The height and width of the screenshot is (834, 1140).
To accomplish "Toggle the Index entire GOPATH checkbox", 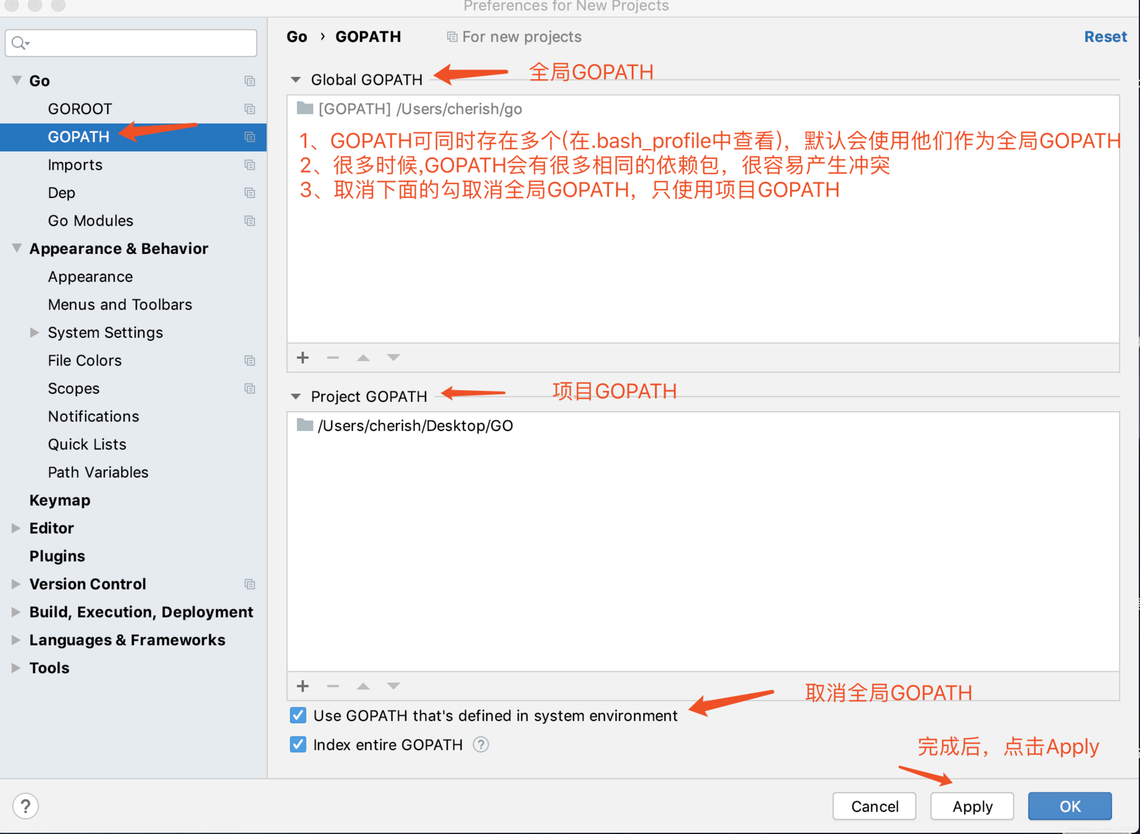I will (x=298, y=745).
